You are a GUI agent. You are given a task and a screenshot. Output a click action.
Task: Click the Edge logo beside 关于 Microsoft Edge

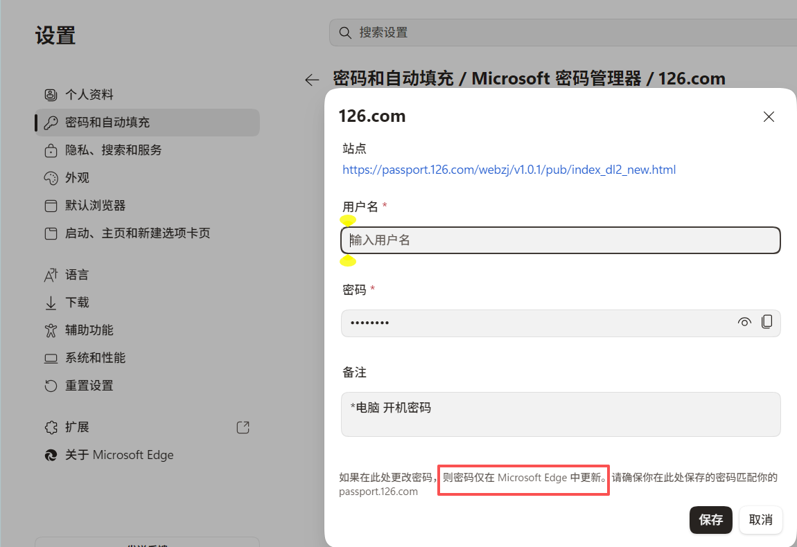click(x=51, y=455)
